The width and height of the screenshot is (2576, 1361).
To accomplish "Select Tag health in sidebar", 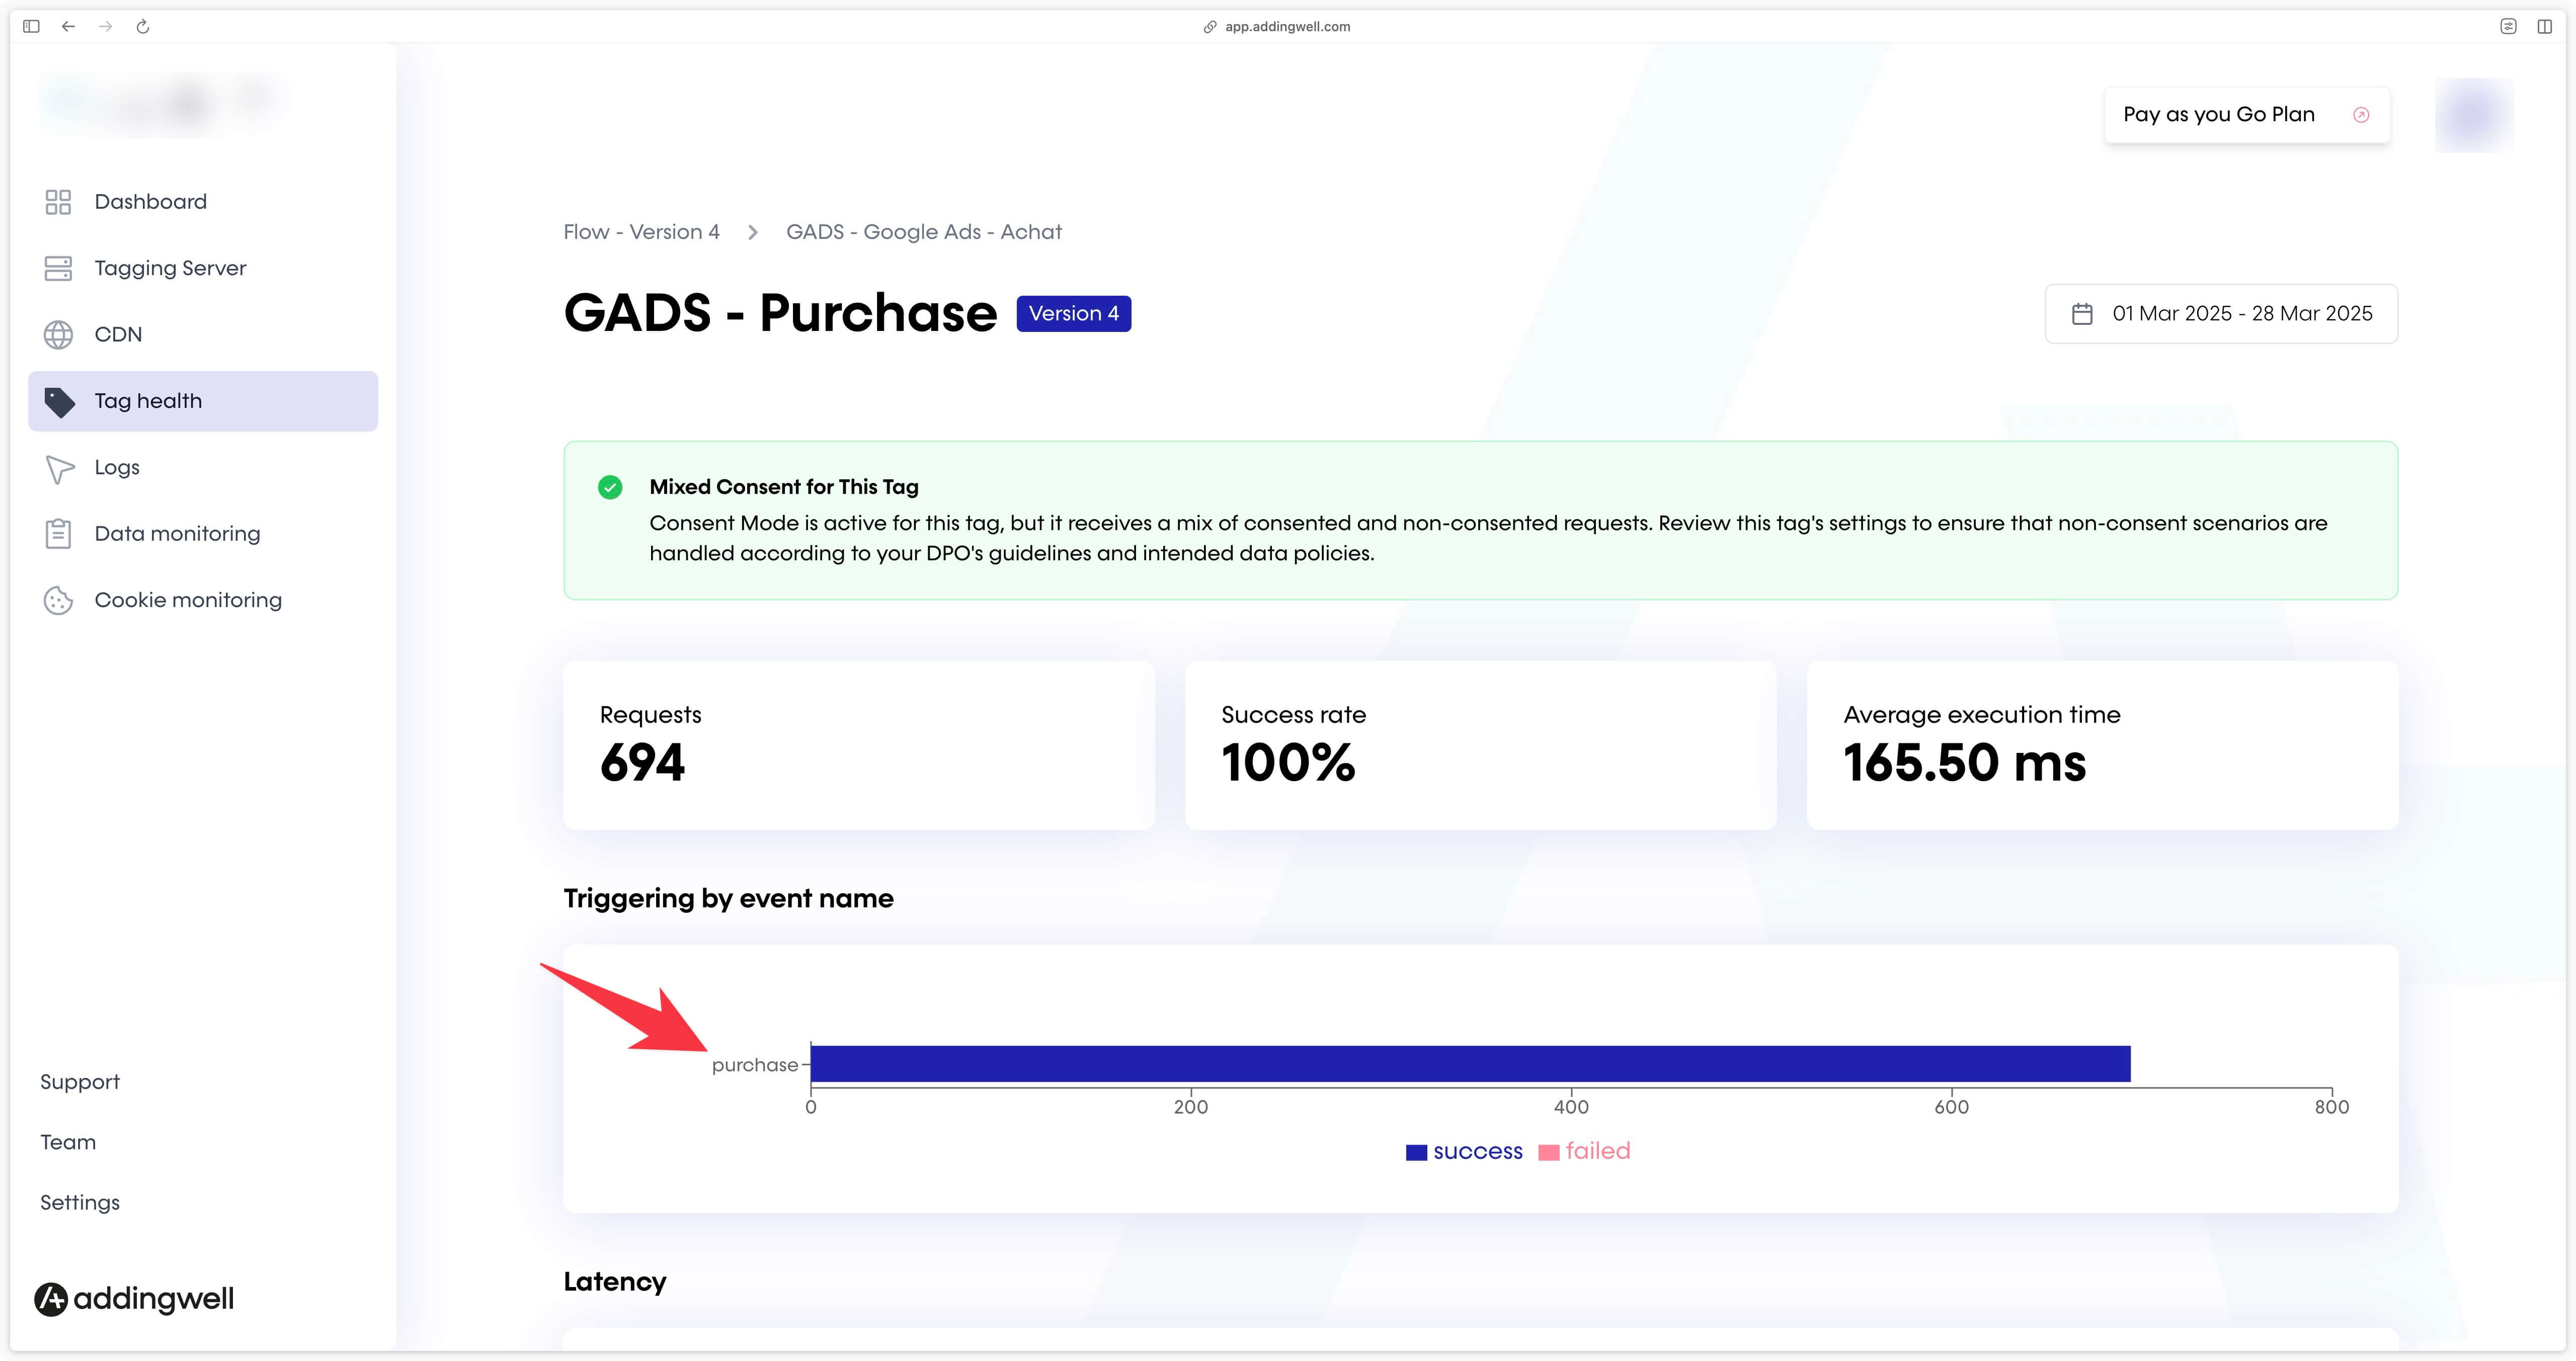I will click(x=203, y=401).
